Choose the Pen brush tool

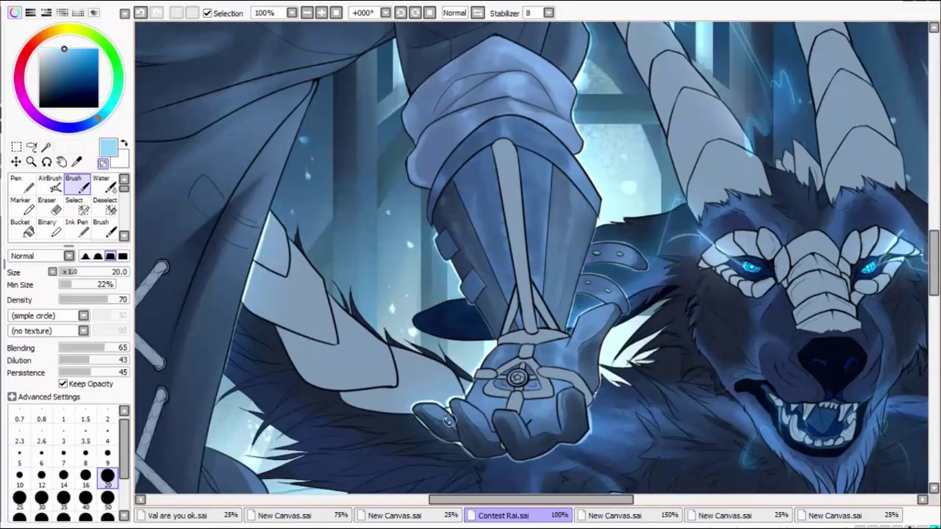[x=21, y=184]
